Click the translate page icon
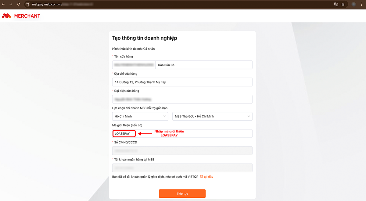Image resolution: width=366 pixels, height=201 pixels. [336, 5]
